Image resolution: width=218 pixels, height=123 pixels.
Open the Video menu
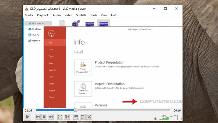click(x=68, y=15)
